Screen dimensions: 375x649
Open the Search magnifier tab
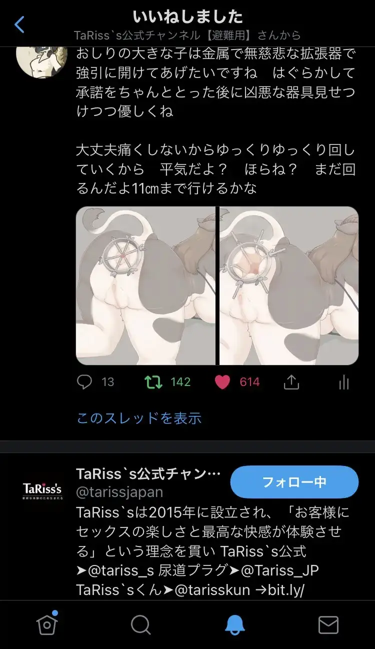point(140,624)
